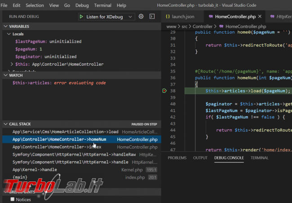The width and height of the screenshot is (292, 203).
Task: Click the "public function homeNum" code line
Action: (x=243, y=78)
